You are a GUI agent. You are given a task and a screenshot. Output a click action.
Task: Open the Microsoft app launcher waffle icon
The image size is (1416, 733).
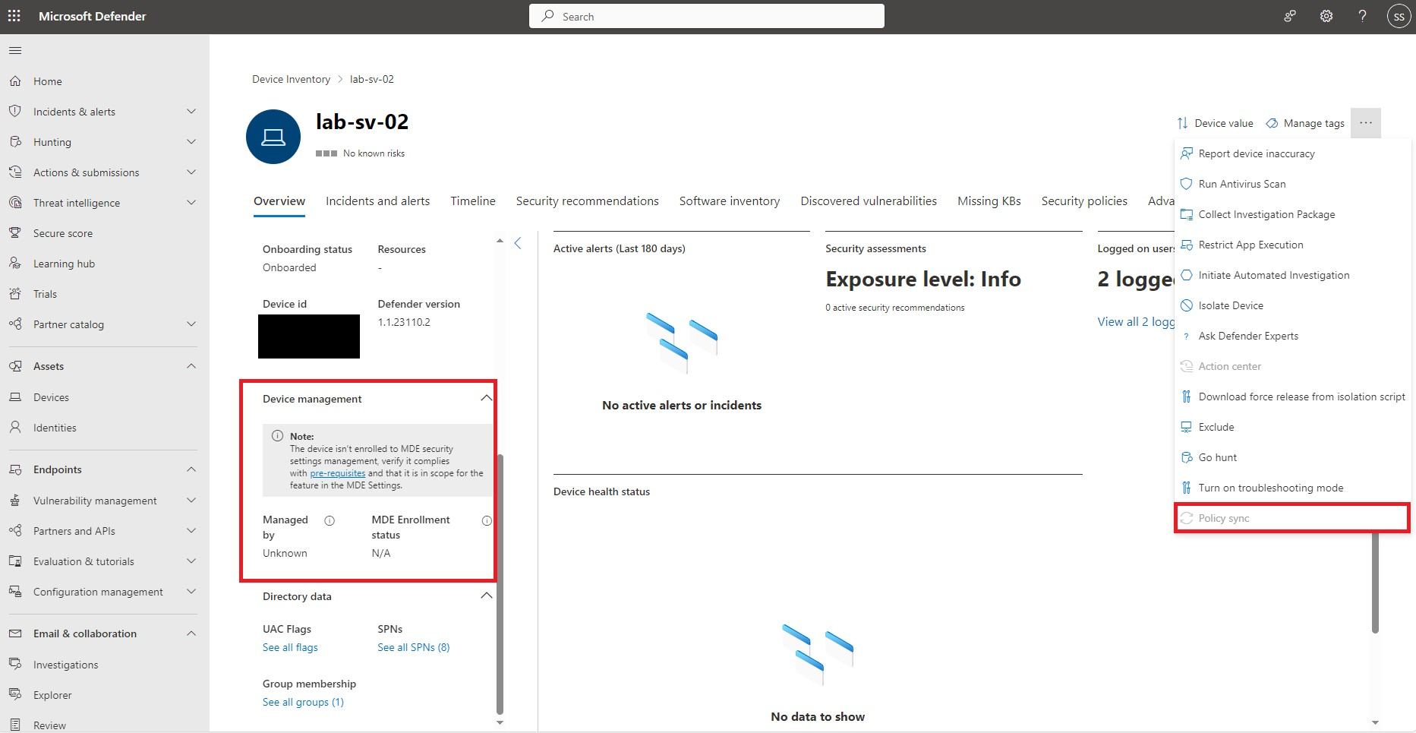14,16
